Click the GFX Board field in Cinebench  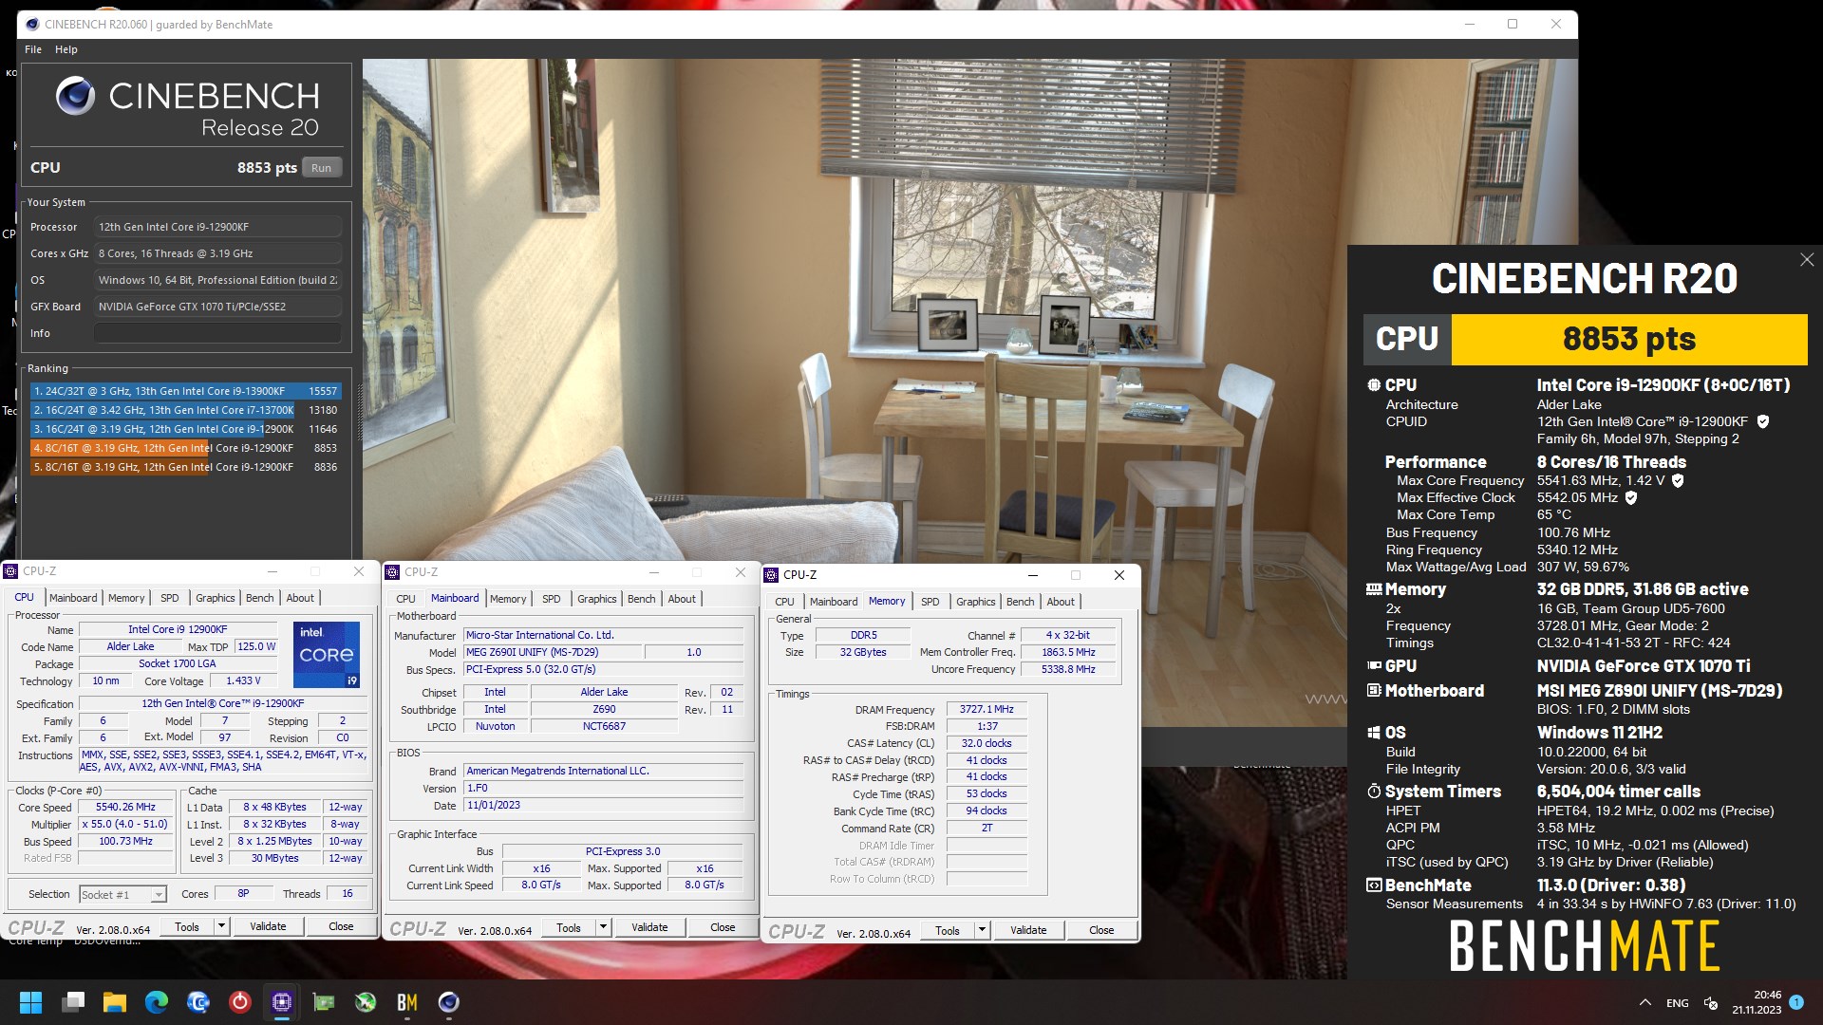[x=217, y=307]
